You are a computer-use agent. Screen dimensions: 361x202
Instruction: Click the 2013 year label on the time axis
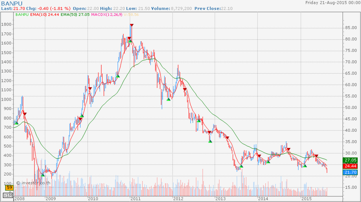[x=221, y=199]
